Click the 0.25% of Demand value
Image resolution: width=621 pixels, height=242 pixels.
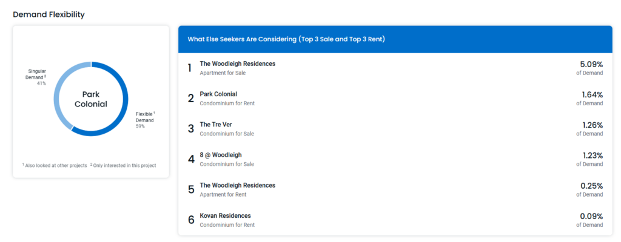589,190
